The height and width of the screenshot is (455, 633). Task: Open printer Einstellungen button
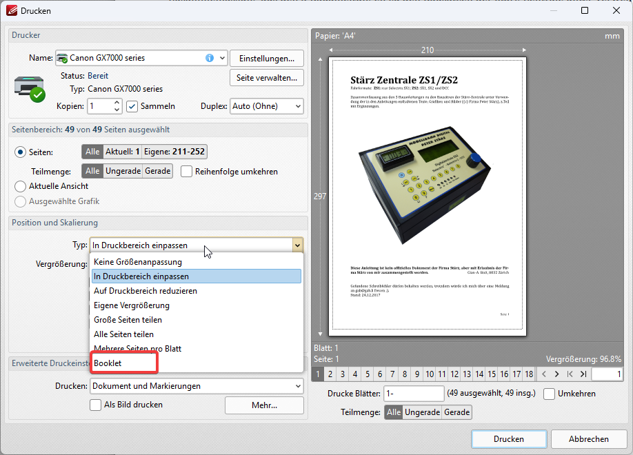[x=266, y=58]
